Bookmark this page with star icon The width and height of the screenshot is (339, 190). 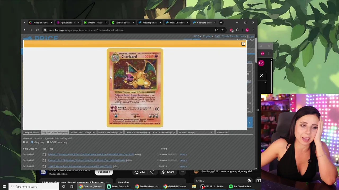tap(222, 30)
